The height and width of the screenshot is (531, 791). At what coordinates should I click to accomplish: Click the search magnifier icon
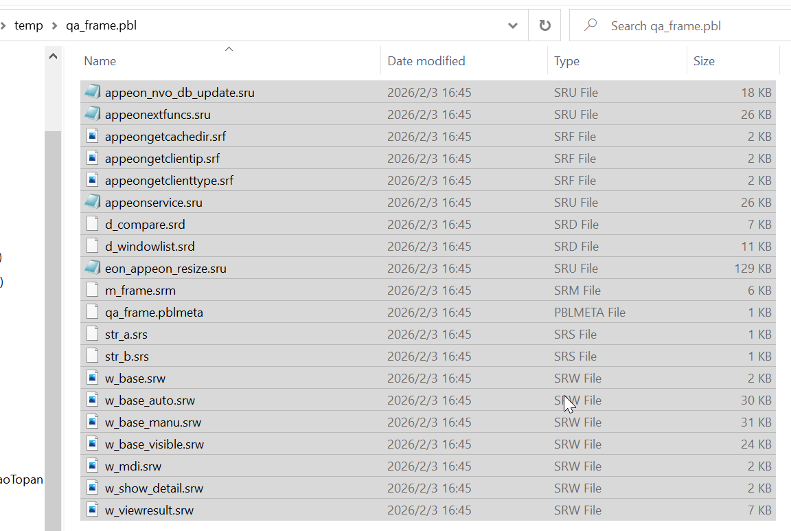[589, 25]
